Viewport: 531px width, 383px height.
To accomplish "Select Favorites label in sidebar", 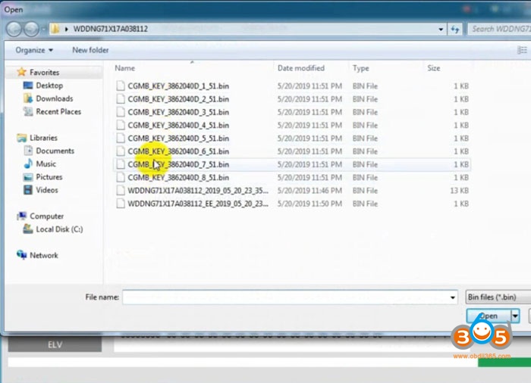I will tap(44, 73).
